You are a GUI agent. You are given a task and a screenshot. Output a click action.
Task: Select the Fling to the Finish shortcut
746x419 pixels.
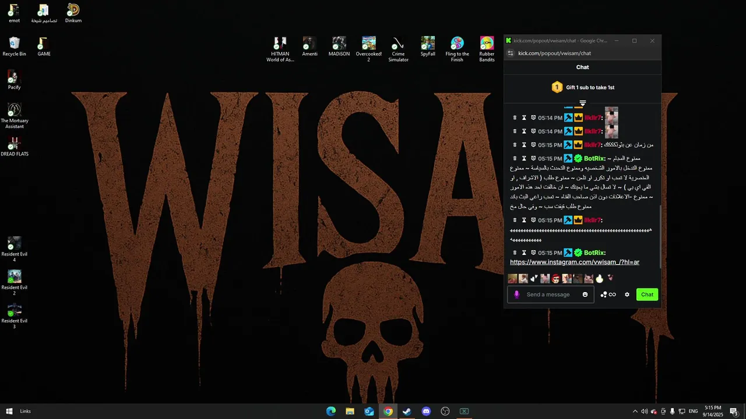pos(458,49)
